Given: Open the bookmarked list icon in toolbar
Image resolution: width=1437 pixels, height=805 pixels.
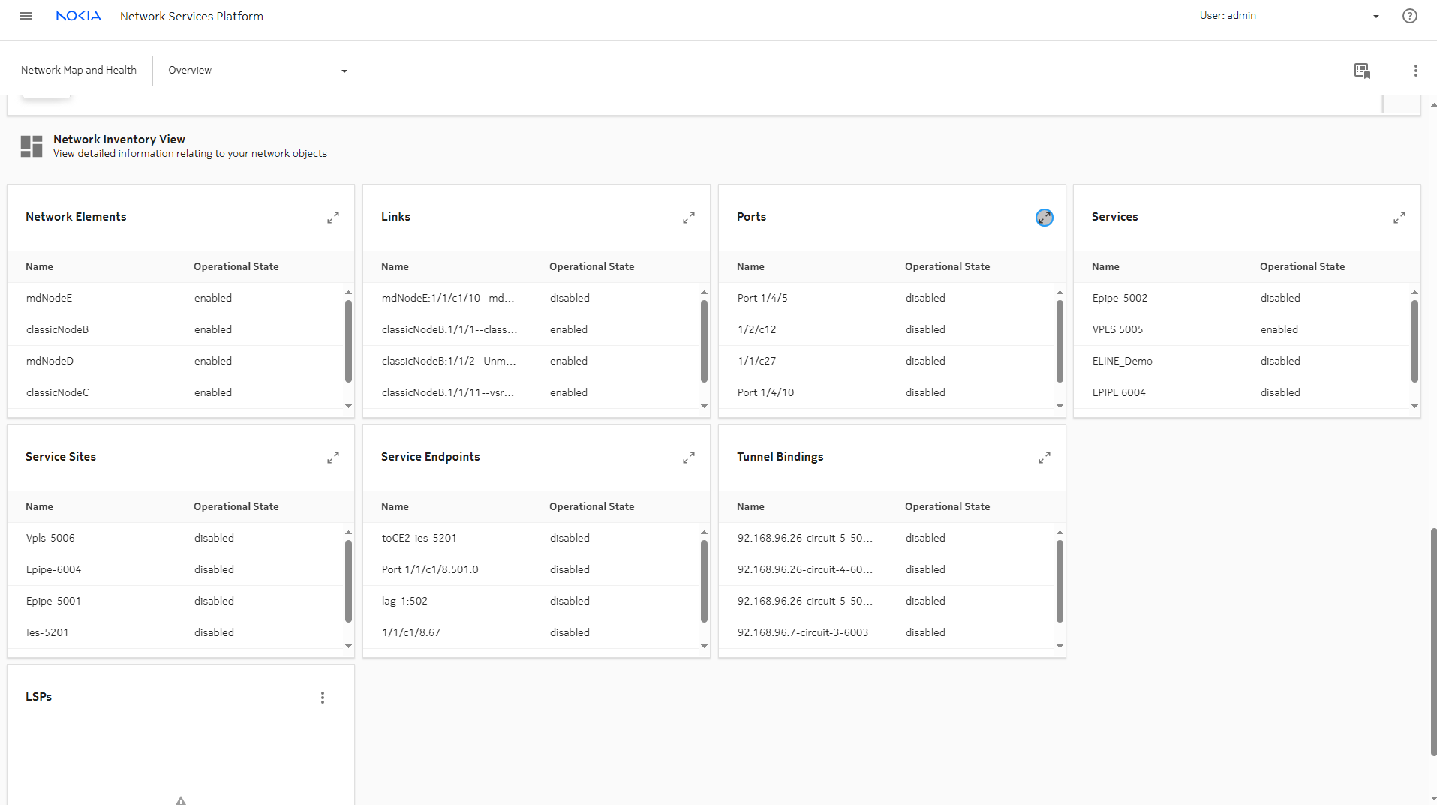Looking at the screenshot, I should coord(1362,71).
